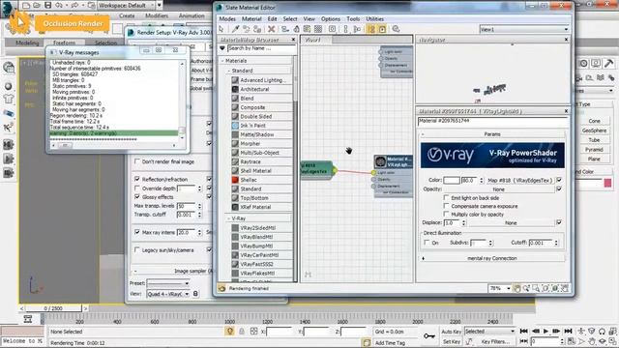Click the Key Filters button
Image resolution: width=619 pixels, height=348 pixels.
click(495, 341)
